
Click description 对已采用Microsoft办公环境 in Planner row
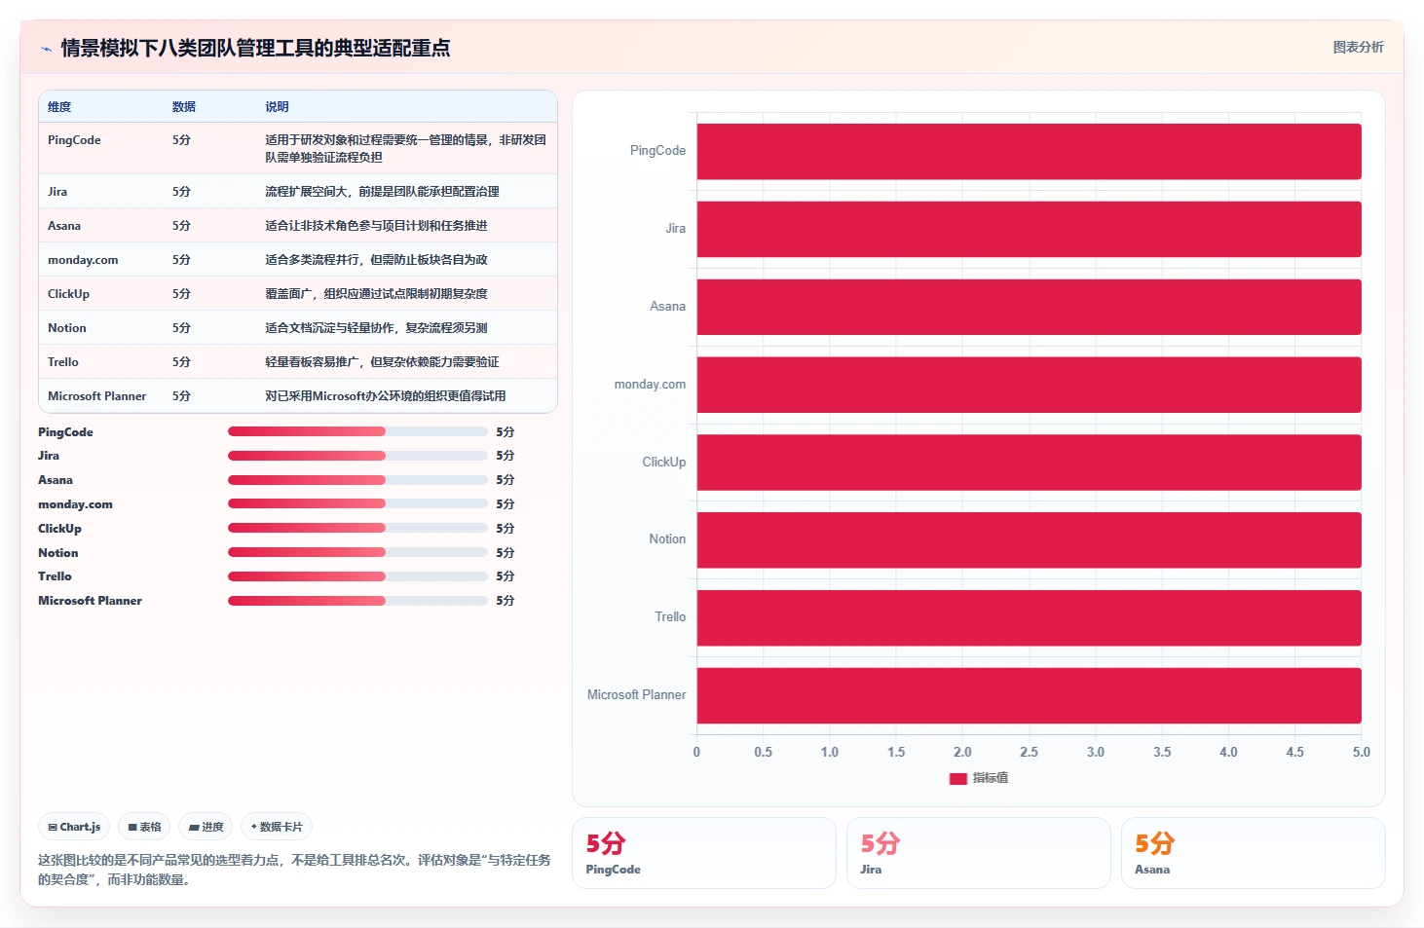[386, 396]
